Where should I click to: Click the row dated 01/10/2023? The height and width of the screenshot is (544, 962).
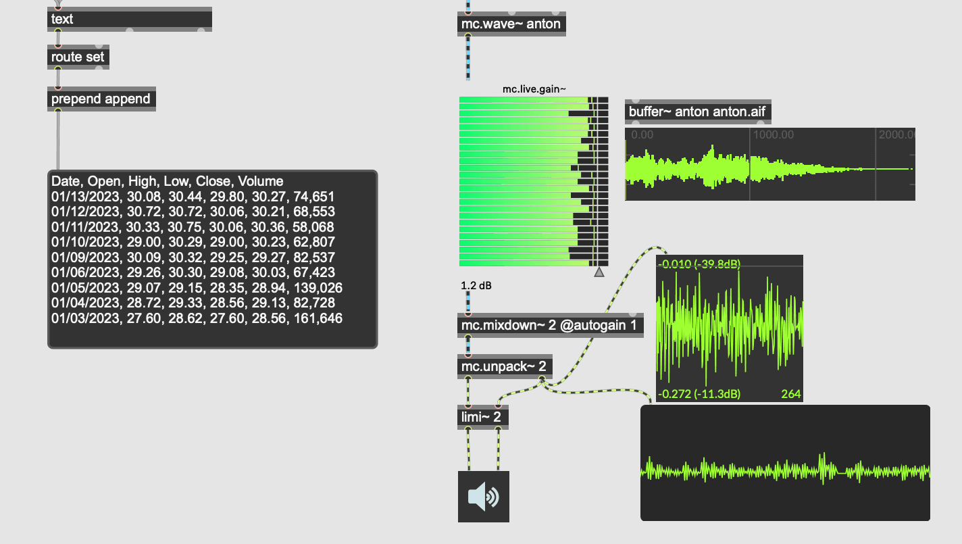coord(193,242)
